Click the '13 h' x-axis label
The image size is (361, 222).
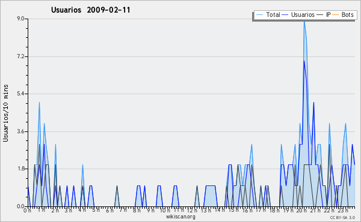pyautogui.click(x=206, y=210)
